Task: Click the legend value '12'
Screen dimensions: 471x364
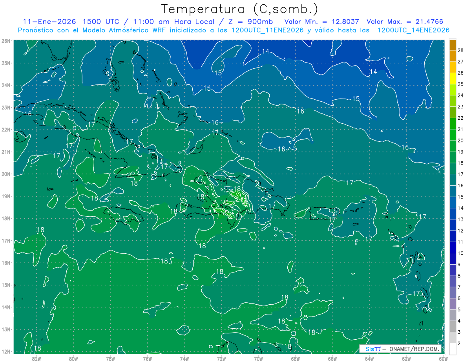Action: (x=460, y=230)
